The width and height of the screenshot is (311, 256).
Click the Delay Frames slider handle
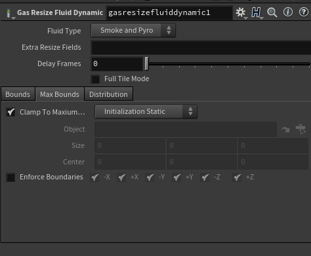(x=146, y=64)
